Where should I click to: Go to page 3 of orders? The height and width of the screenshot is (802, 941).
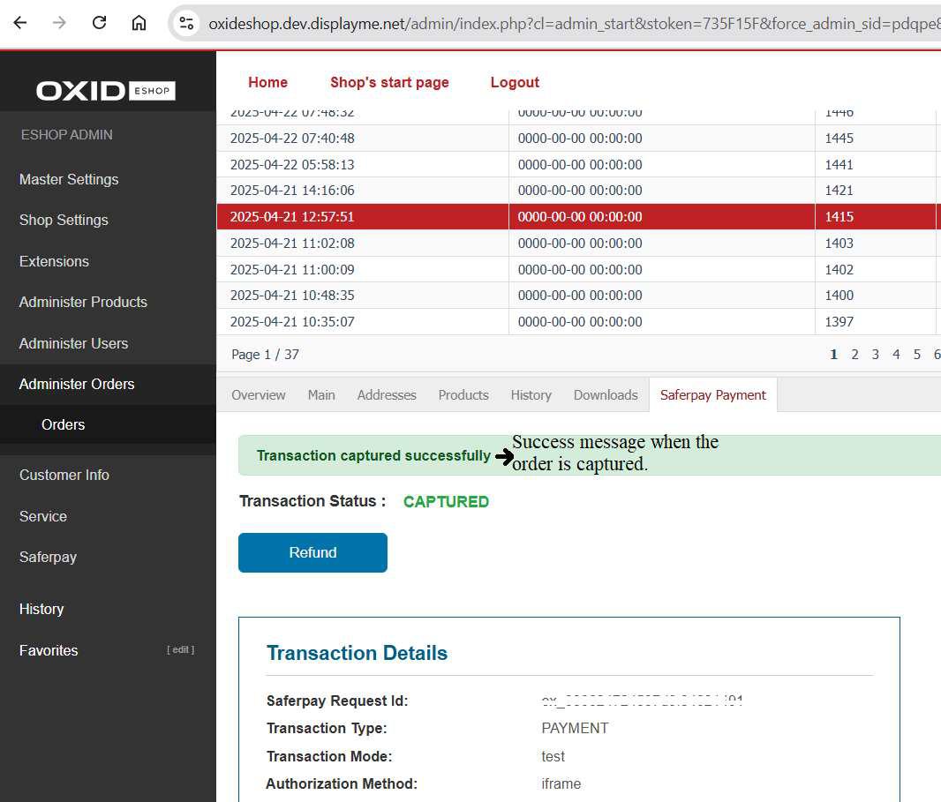[875, 355]
